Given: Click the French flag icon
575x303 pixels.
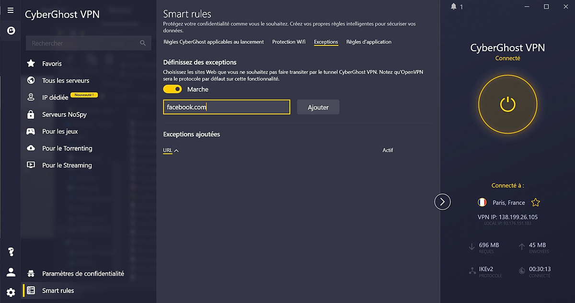Looking at the screenshot, I should click(482, 202).
